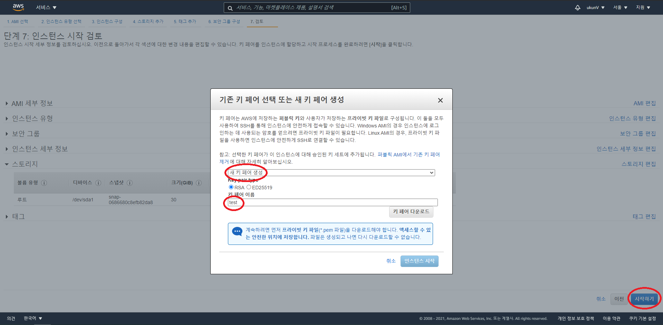Open the 서울 region menu
Image resolution: width=663 pixels, height=325 pixels.
pos(620,7)
